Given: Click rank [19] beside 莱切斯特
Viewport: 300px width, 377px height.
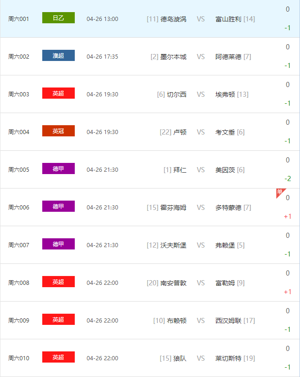Looking at the screenshot, I should point(249,358).
